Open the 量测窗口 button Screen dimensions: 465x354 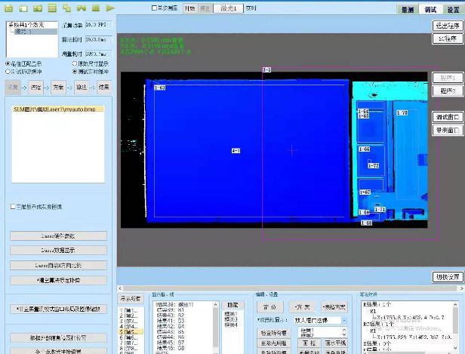(x=448, y=130)
